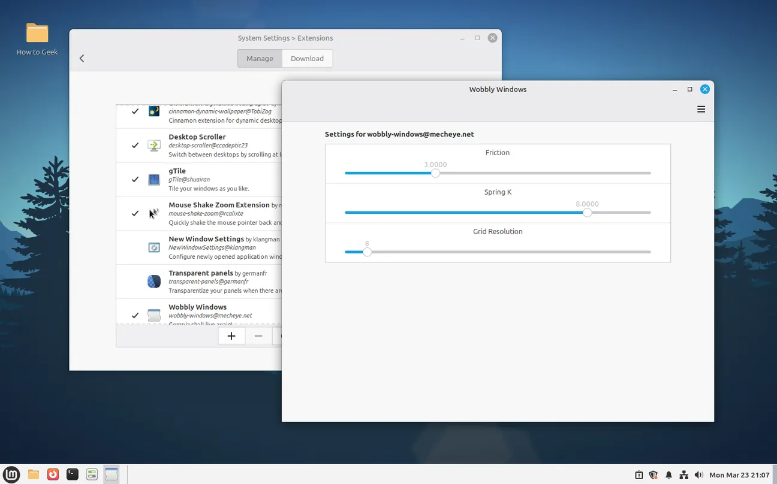Viewport: 777px width, 484px height.
Task: Open the How to Geek desktop folder
Action: pos(37,40)
